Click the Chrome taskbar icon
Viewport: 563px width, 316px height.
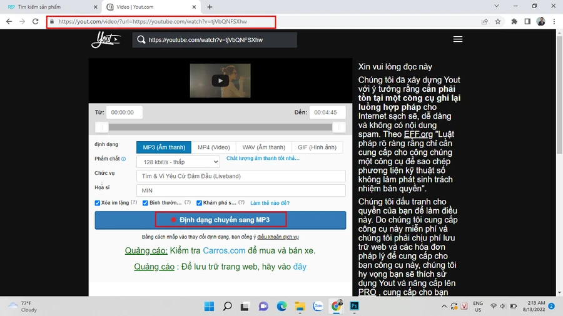point(337,306)
